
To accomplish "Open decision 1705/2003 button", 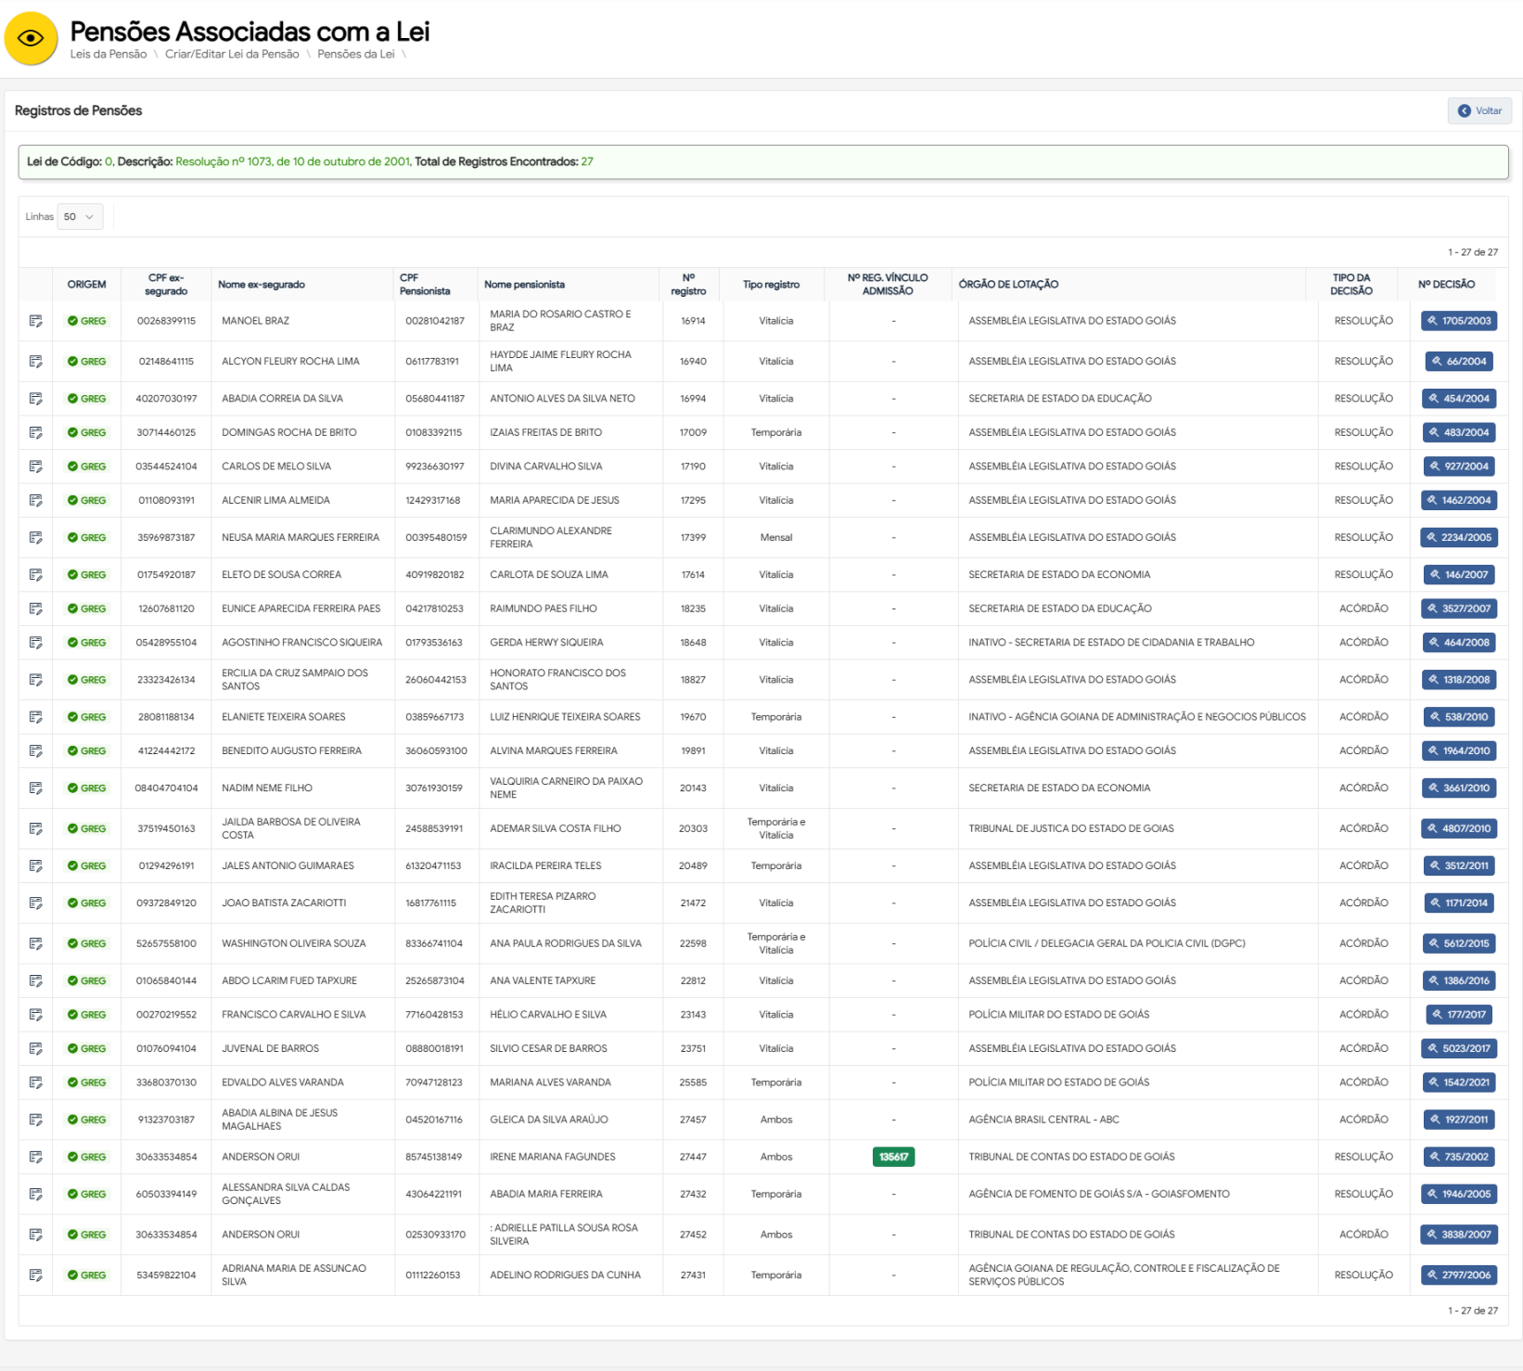I will pyautogui.click(x=1459, y=321).
